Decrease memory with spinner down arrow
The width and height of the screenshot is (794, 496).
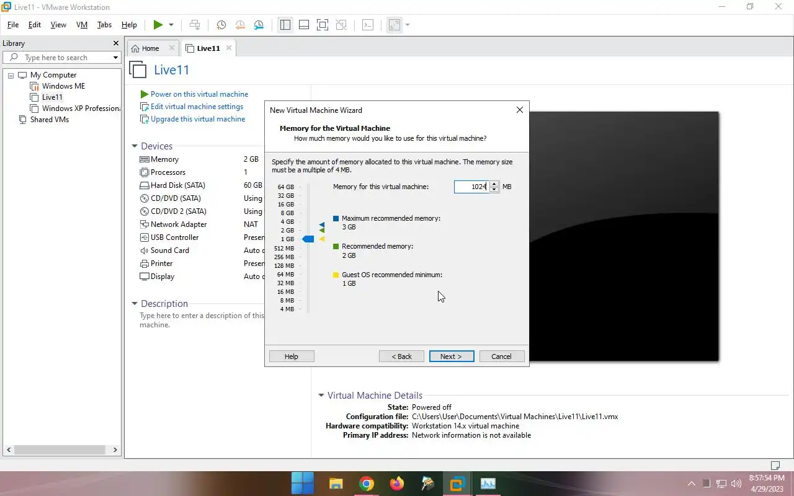pos(494,189)
